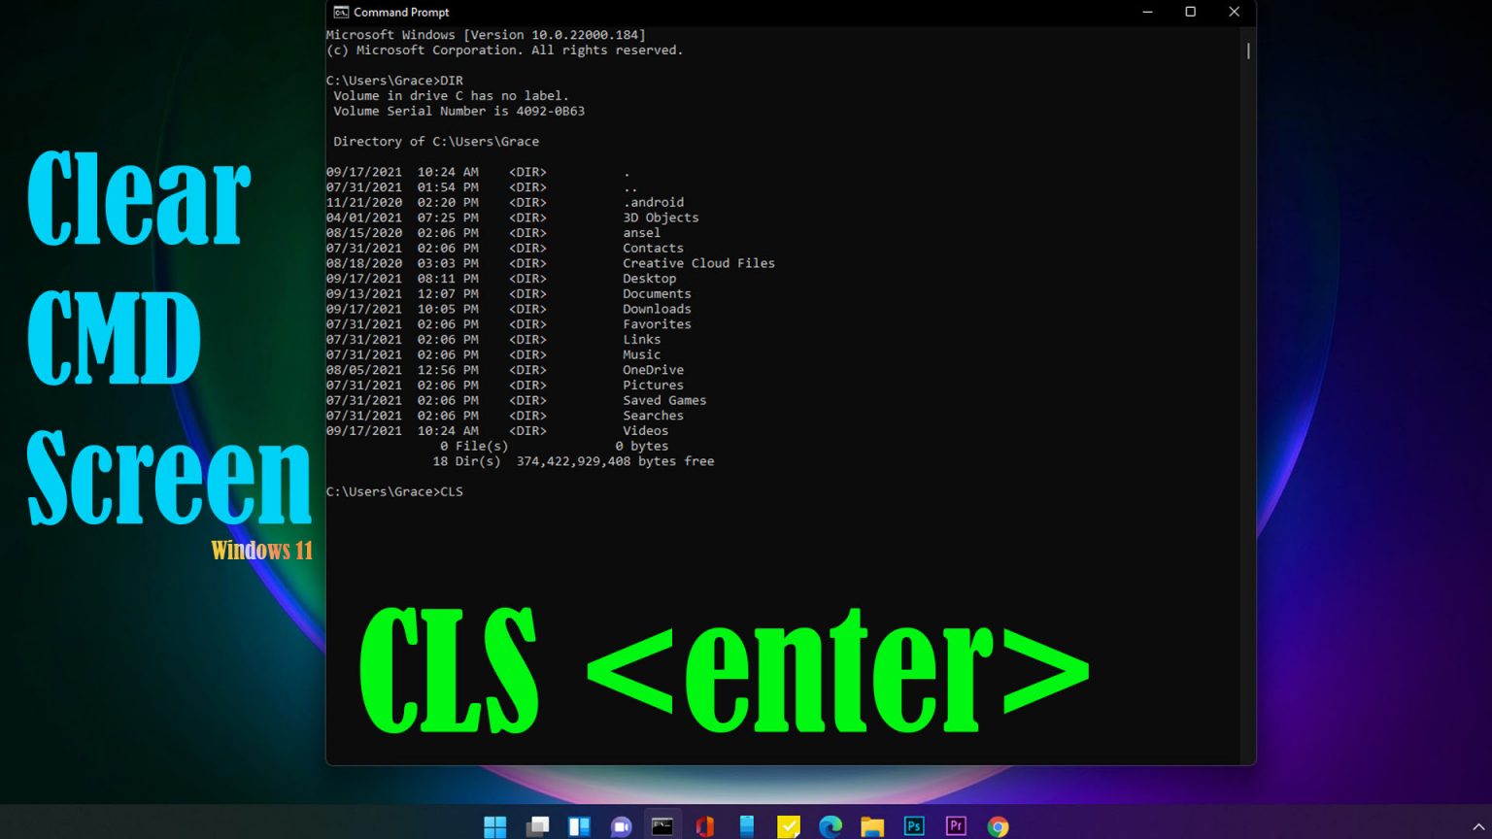Viewport: 1492px width, 839px height.
Task: Open the Command Prompt window system menu
Action: point(341,13)
